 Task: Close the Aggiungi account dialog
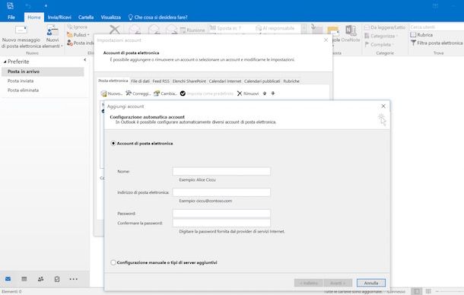(x=383, y=106)
